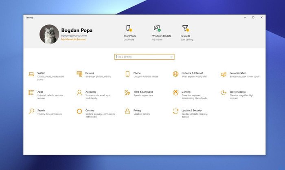The width and height of the screenshot is (285, 170).
Task: Click the Personalization paintbrush icon
Action: point(224,74)
